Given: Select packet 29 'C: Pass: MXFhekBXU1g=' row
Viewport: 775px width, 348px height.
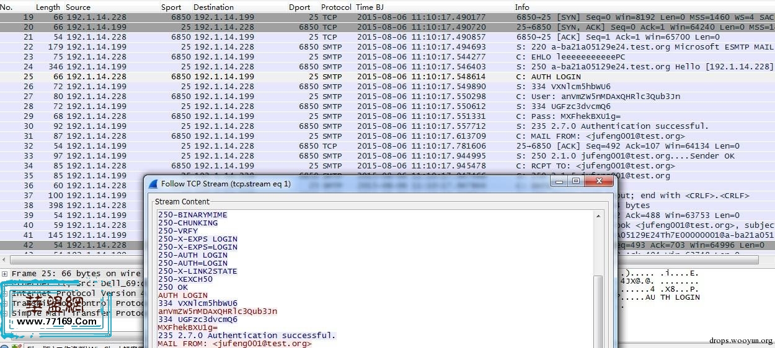Looking at the screenshot, I should point(387,116).
